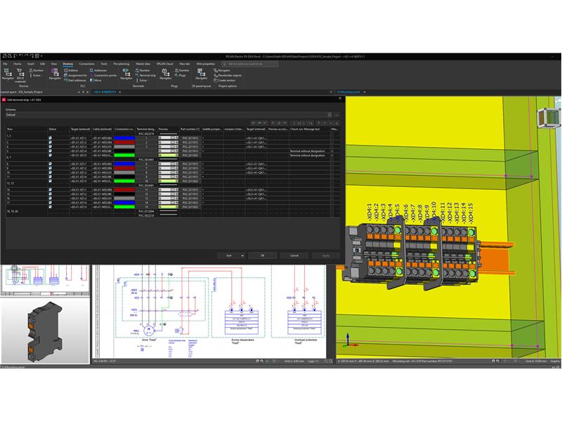Toggle the message checkbox in row 14
Screen dimensions: 562x422
pyautogui.click(x=332, y=190)
